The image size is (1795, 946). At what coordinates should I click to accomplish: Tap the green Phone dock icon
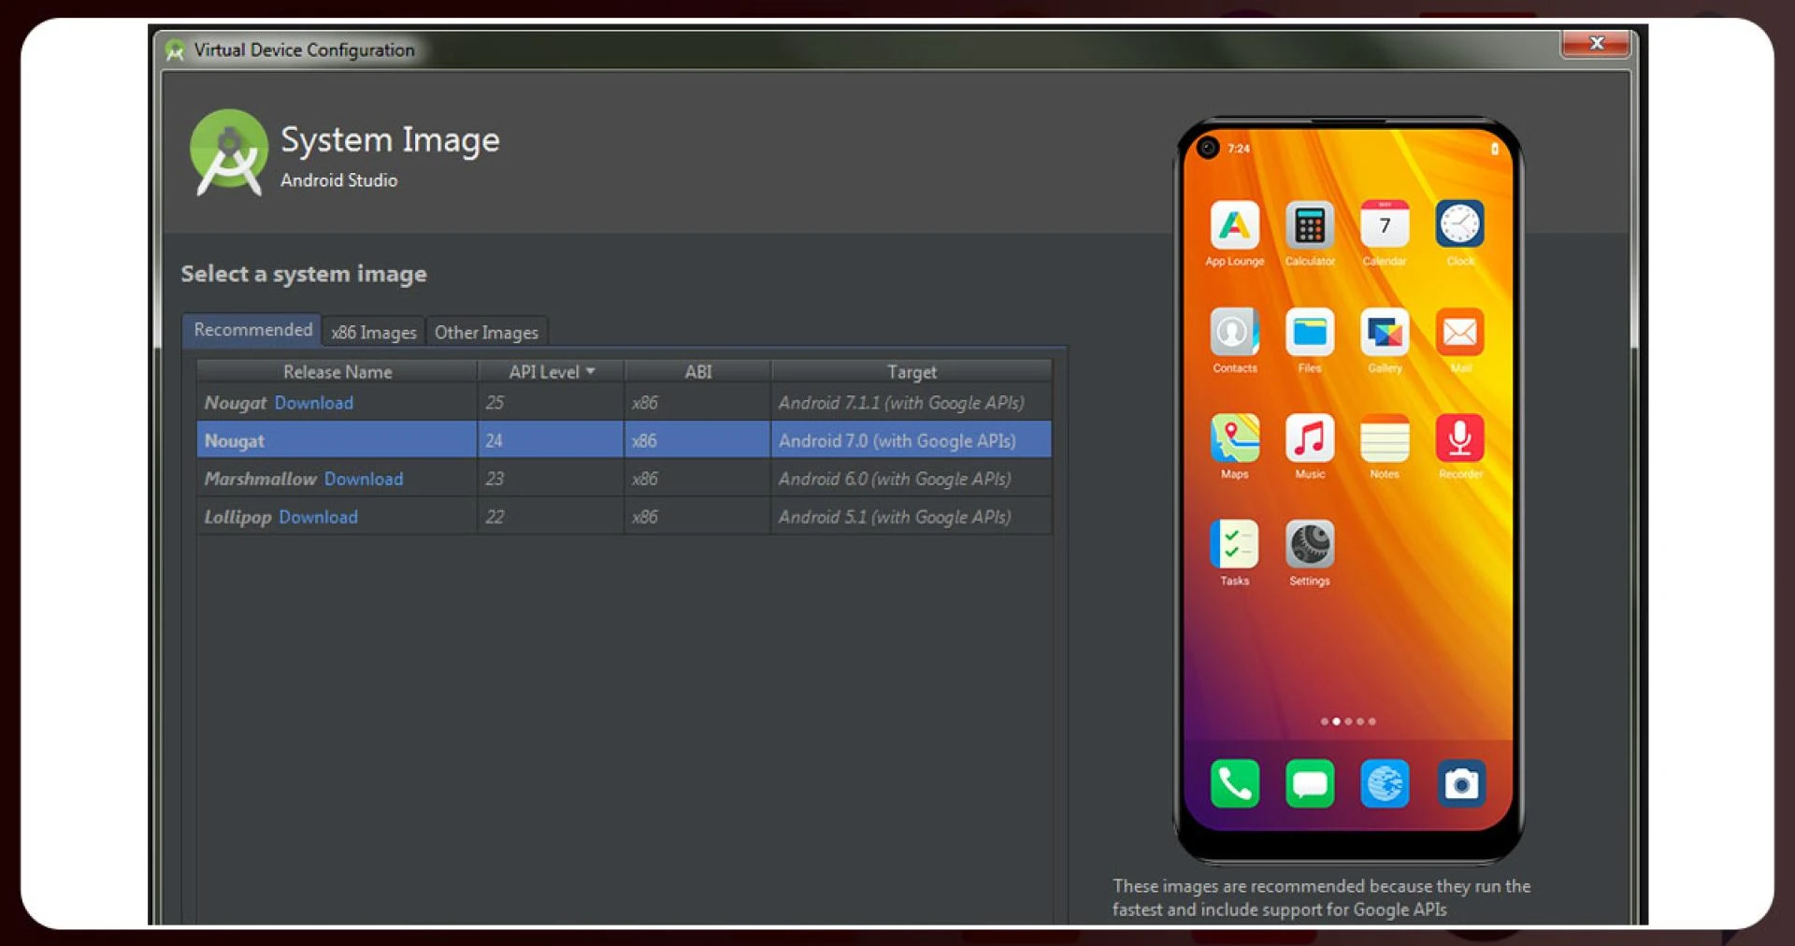click(x=1234, y=783)
